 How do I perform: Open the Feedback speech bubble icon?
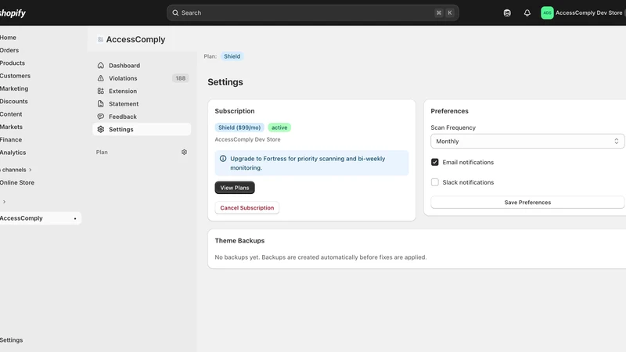pos(101,117)
